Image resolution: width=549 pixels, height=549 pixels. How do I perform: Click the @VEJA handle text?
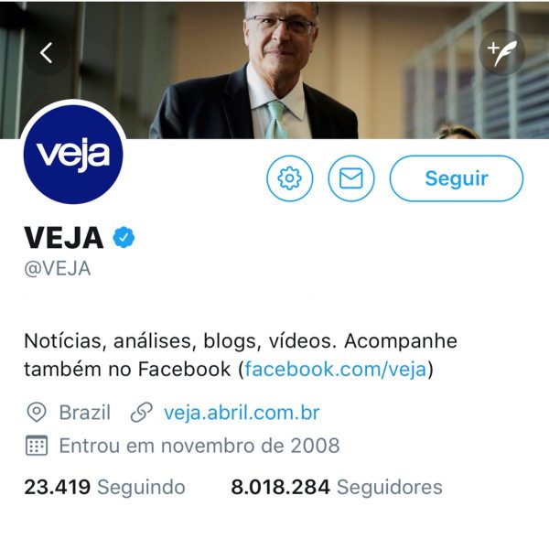pos(58,269)
